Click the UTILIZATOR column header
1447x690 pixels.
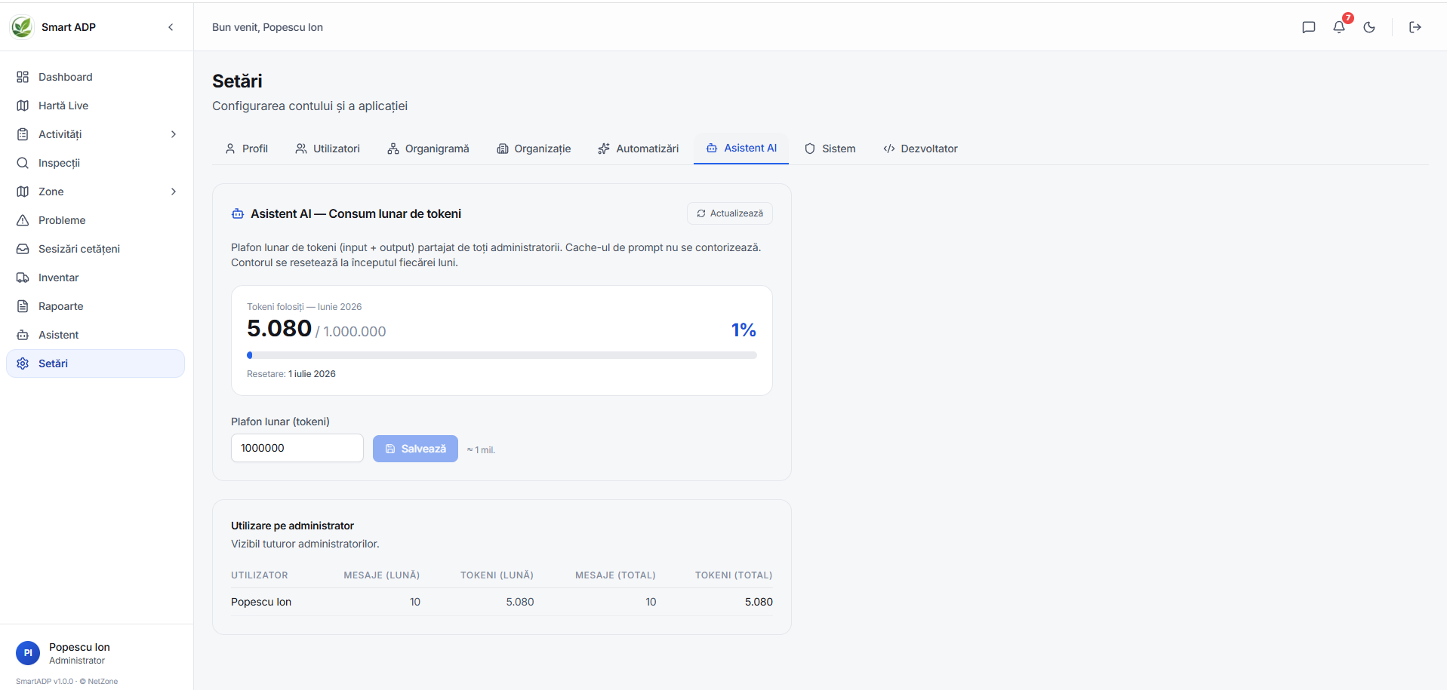(x=260, y=575)
